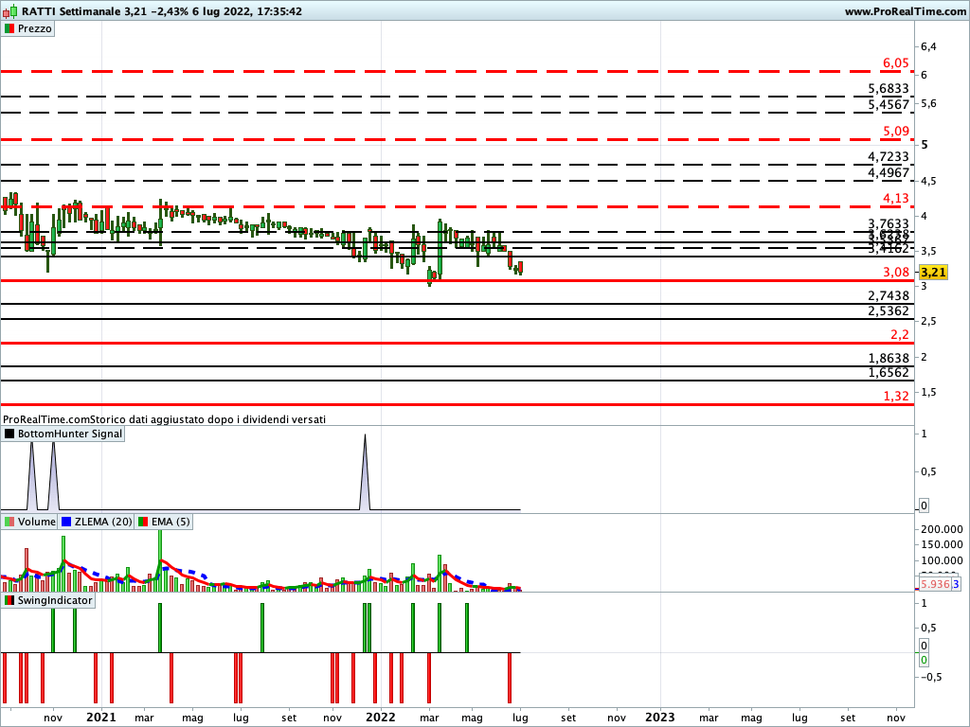This screenshot has height=727, width=970.
Task: Select the ZLEMA (20) indicator label
Action: pos(103,522)
